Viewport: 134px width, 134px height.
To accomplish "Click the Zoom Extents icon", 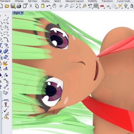I will tap(78, 6).
